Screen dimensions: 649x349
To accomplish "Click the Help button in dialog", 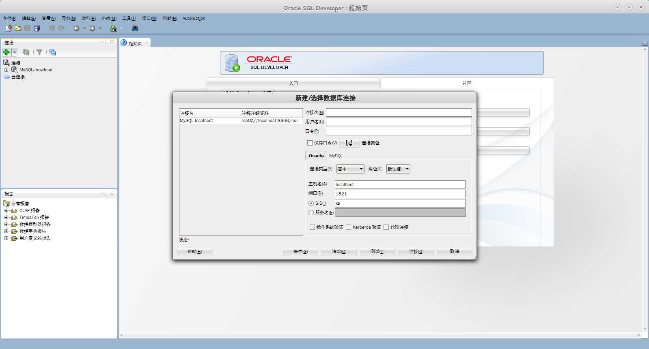I will pyautogui.click(x=194, y=252).
